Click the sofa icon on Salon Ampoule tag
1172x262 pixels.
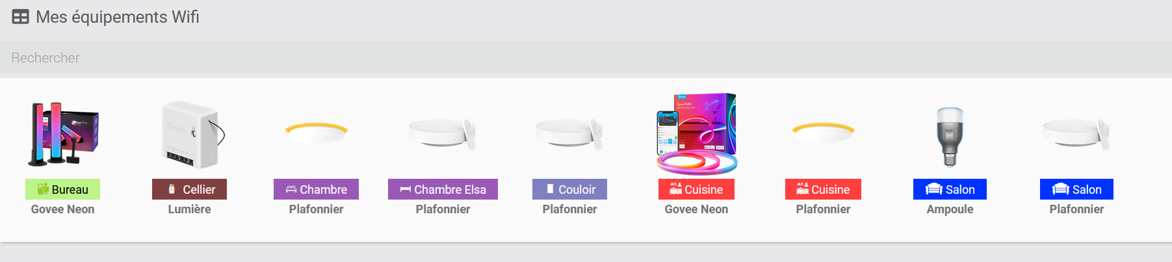934,189
